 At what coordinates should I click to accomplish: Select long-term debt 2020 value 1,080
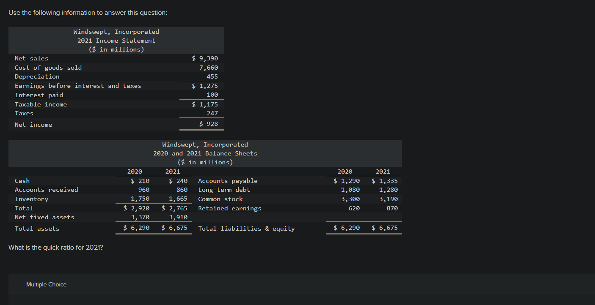[x=350, y=190]
